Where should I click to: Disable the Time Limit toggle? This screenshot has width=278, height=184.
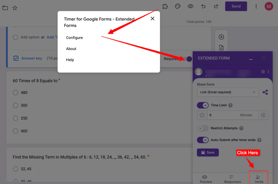(x=203, y=105)
